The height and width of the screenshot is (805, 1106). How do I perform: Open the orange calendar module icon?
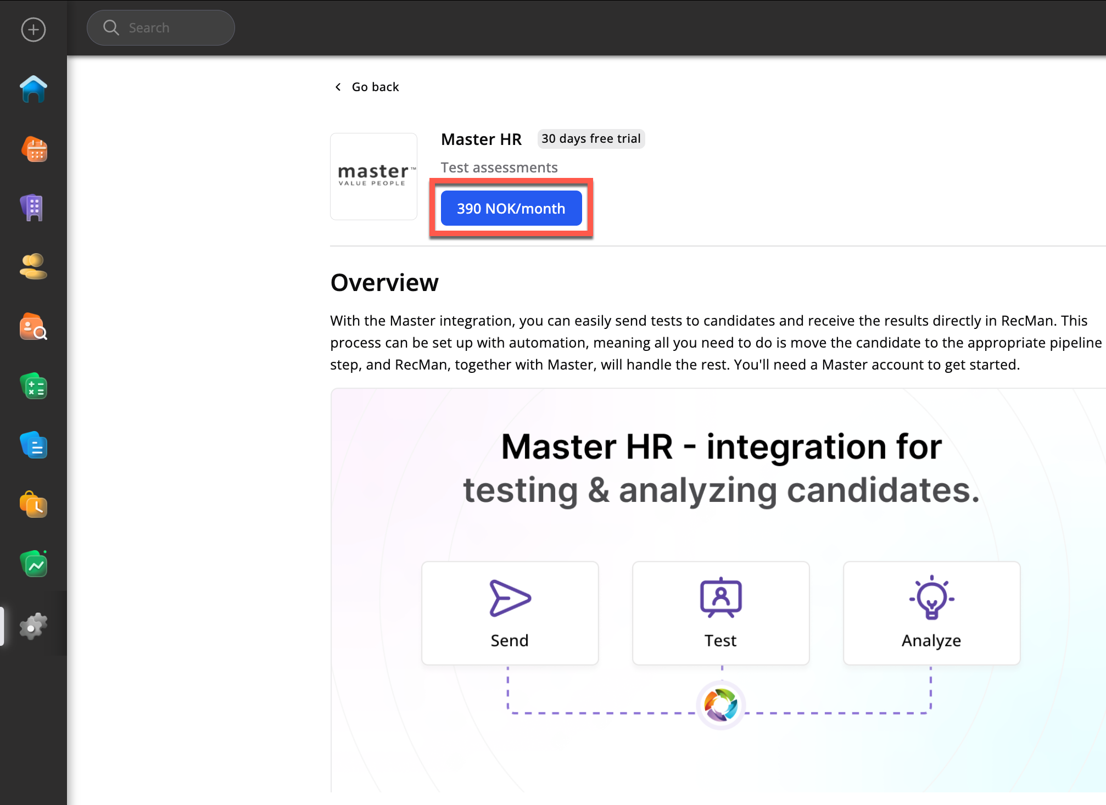click(x=34, y=149)
